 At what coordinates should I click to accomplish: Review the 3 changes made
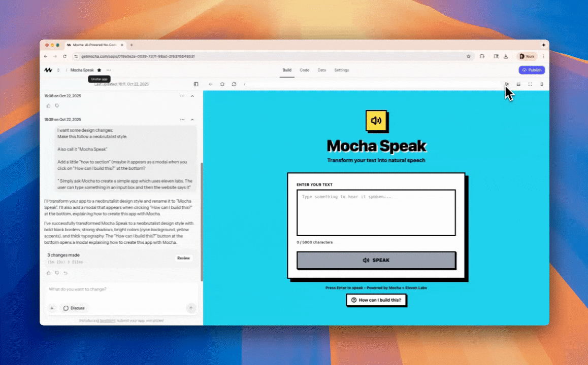coord(183,258)
